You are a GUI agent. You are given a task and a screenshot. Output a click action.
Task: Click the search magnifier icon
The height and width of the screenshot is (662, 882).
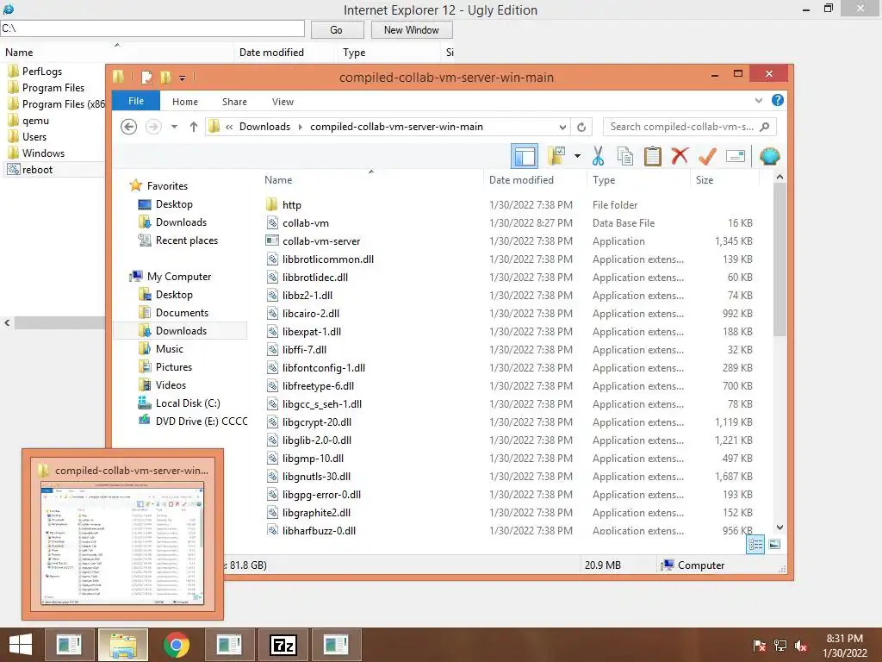[765, 127]
